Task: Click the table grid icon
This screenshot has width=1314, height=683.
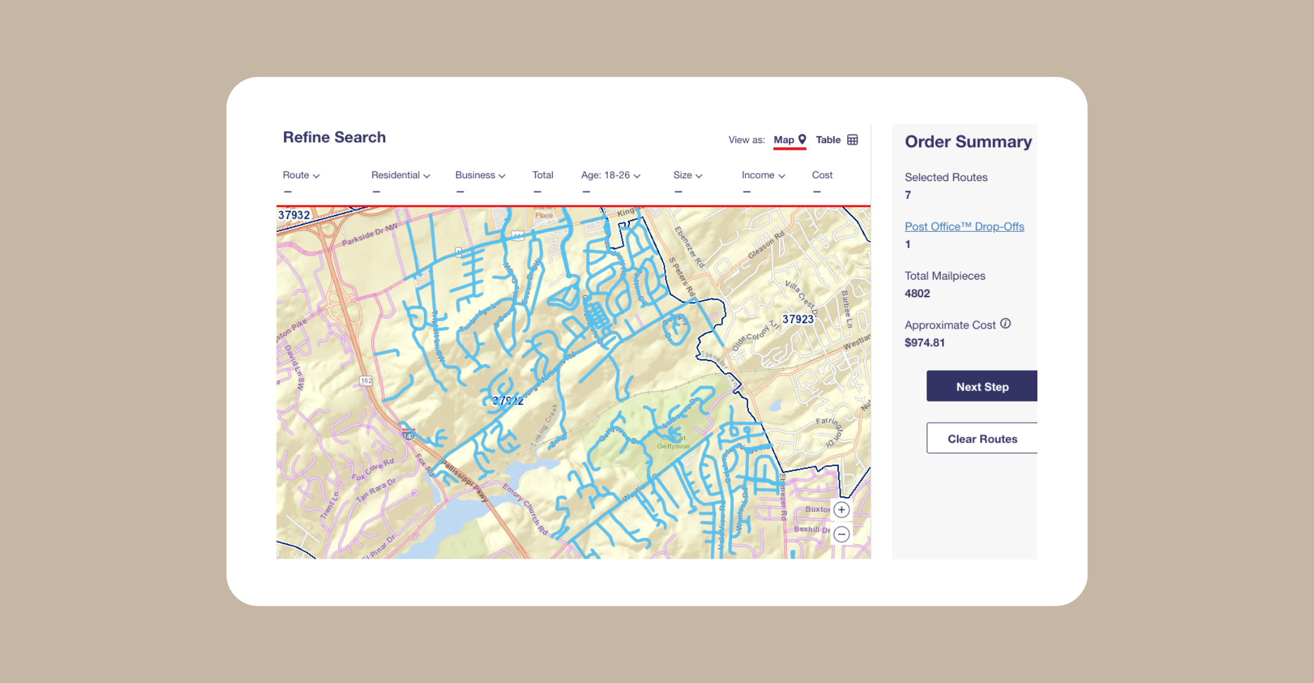Action: (853, 140)
